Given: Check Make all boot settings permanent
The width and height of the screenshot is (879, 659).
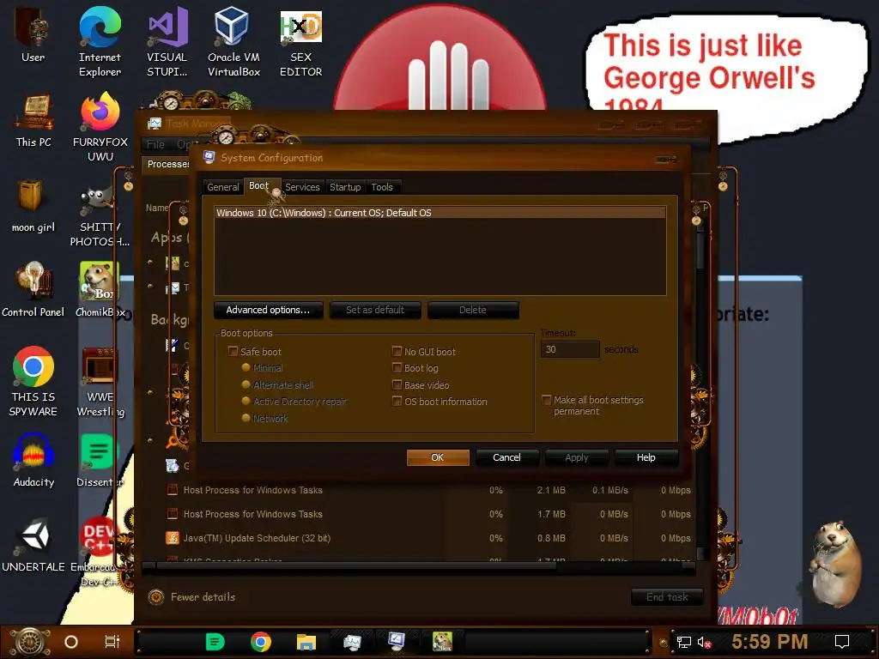Looking at the screenshot, I should [x=547, y=400].
